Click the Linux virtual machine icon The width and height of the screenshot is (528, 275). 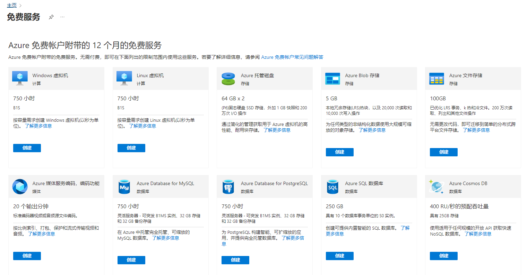tap(124, 78)
